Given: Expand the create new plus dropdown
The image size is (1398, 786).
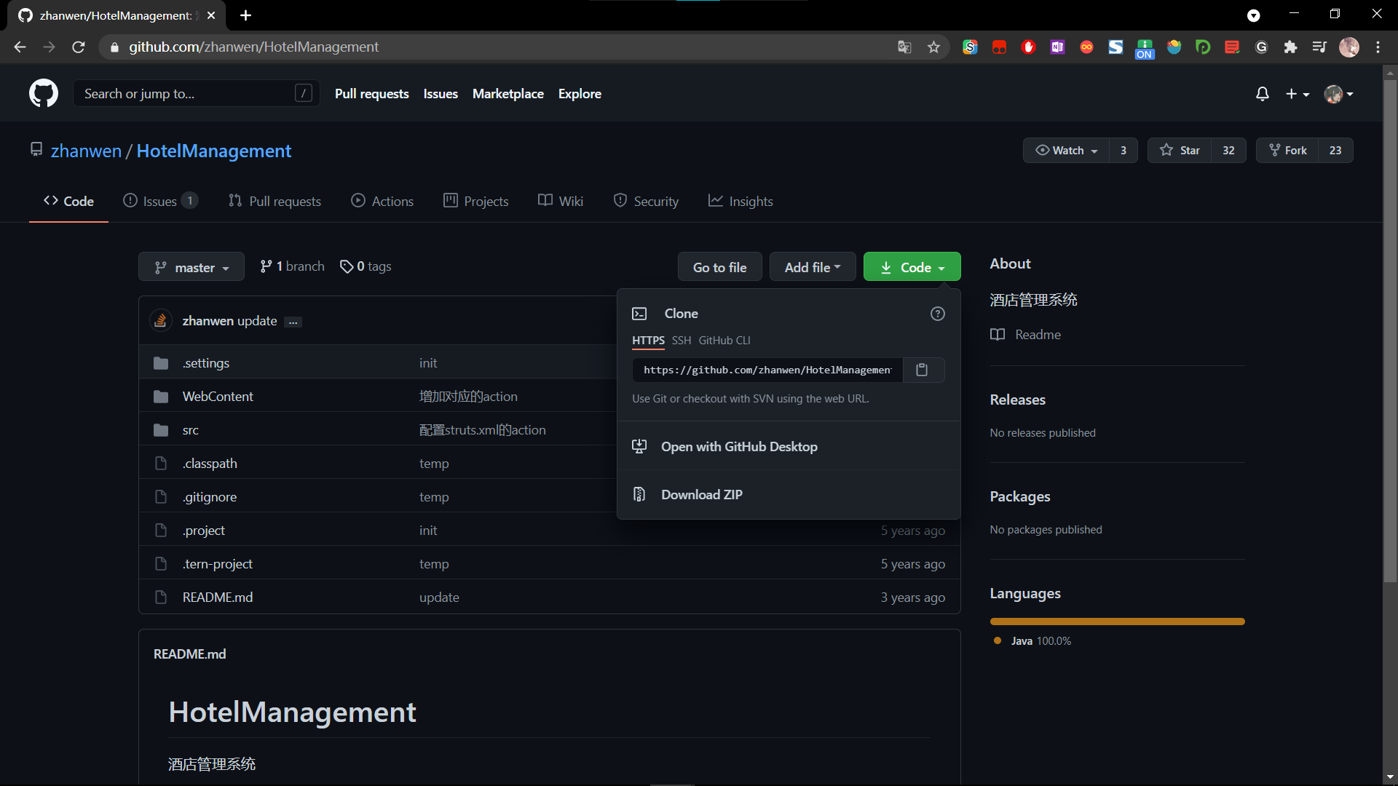Looking at the screenshot, I should (1298, 93).
